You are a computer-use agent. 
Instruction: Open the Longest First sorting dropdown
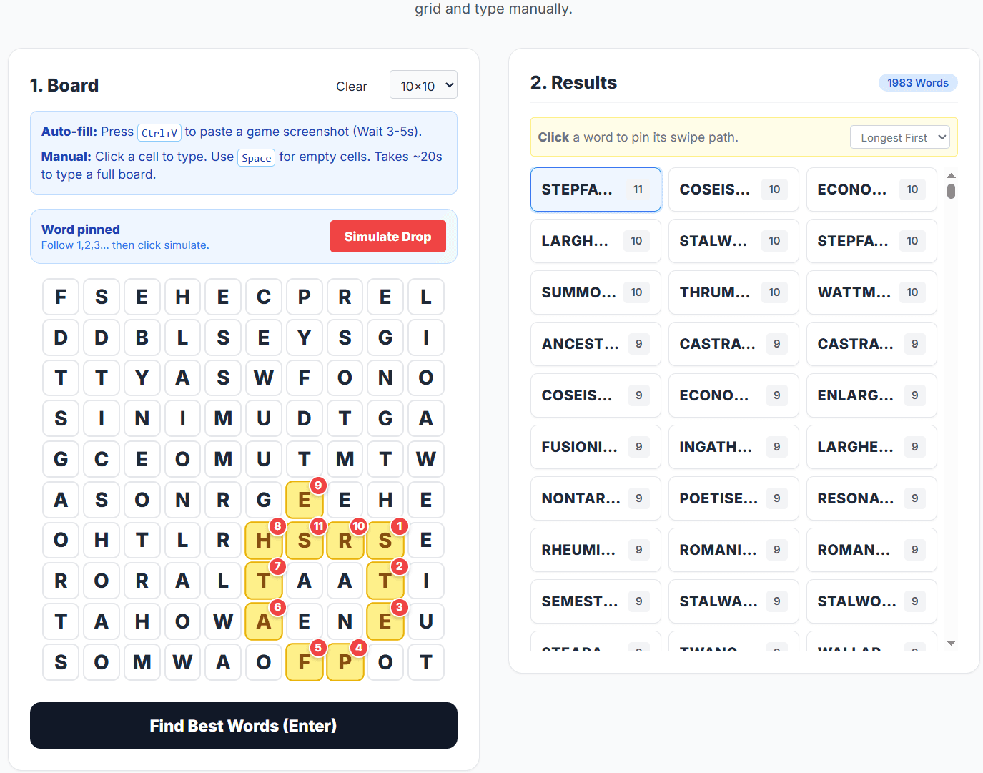point(899,137)
